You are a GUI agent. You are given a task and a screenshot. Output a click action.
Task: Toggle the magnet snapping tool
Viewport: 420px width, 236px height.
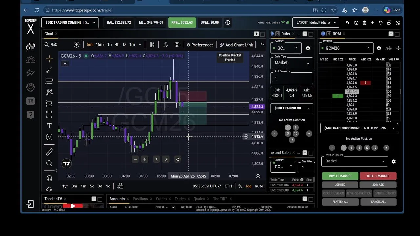coord(49,178)
